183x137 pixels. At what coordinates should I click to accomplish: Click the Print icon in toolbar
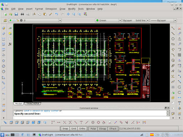point(22,14)
